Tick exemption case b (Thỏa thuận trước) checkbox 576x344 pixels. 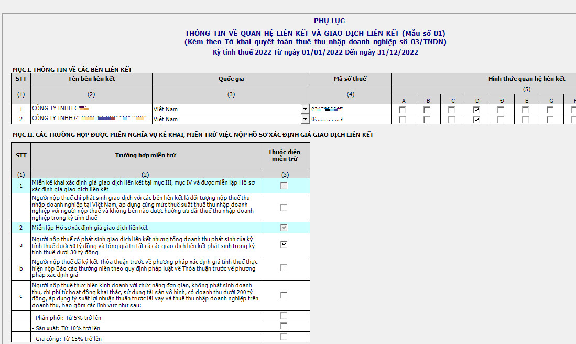[x=284, y=268]
